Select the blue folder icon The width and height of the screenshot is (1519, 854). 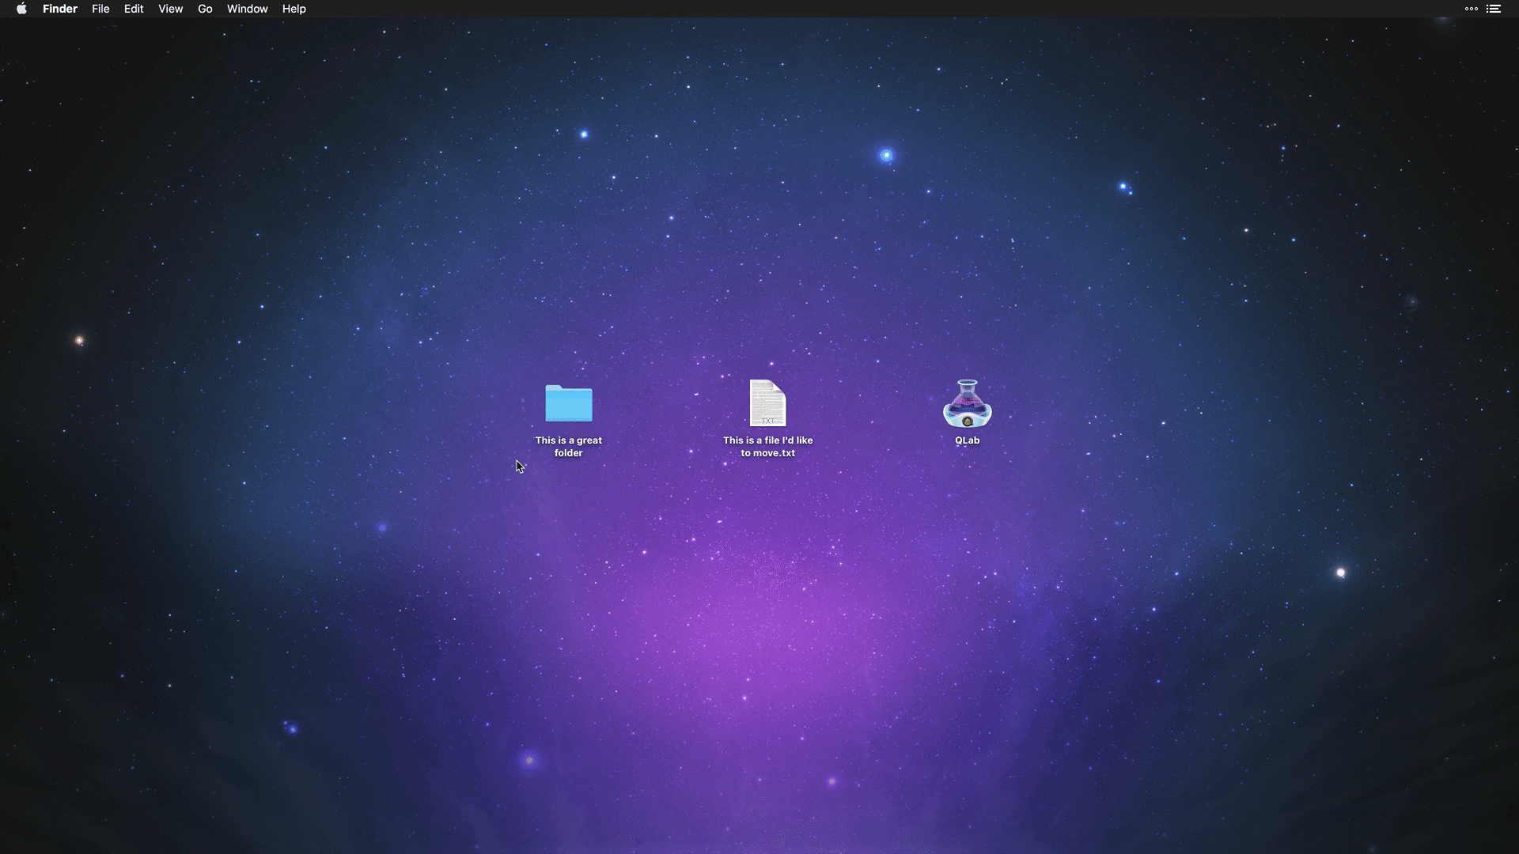568,404
